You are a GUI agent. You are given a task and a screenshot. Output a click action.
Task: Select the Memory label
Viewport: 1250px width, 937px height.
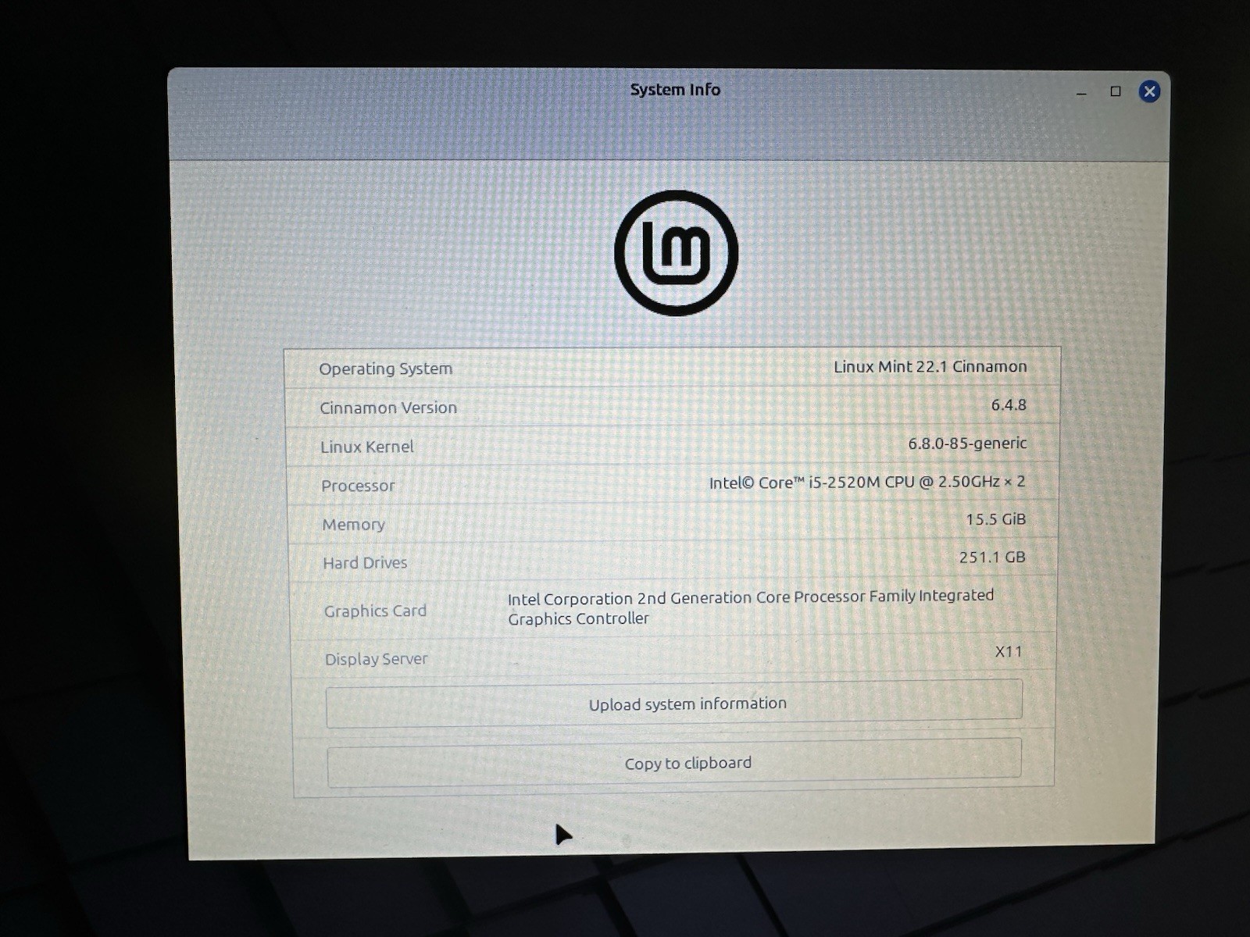coord(353,525)
